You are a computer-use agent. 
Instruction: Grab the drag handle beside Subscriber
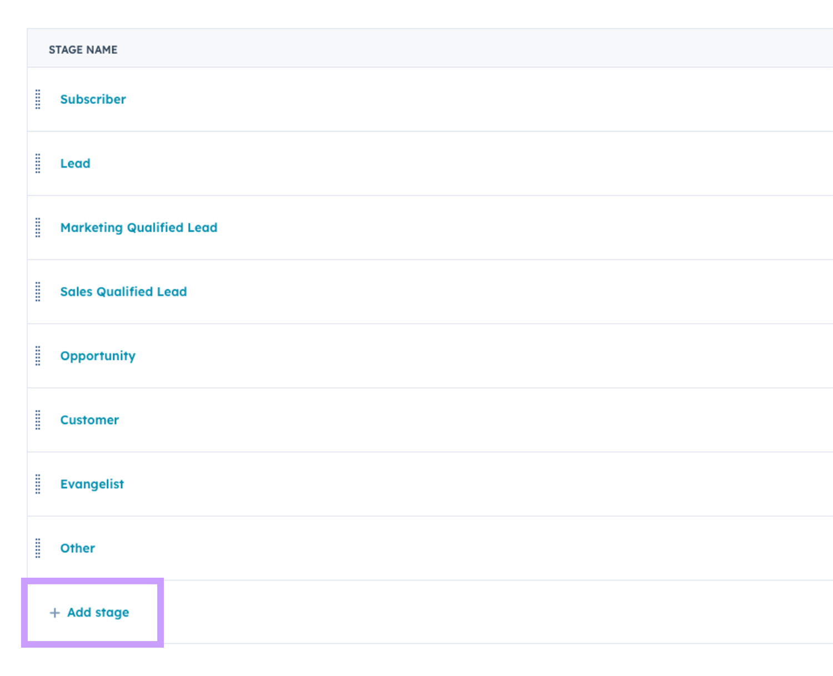pyautogui.click(x=38, y=99)
